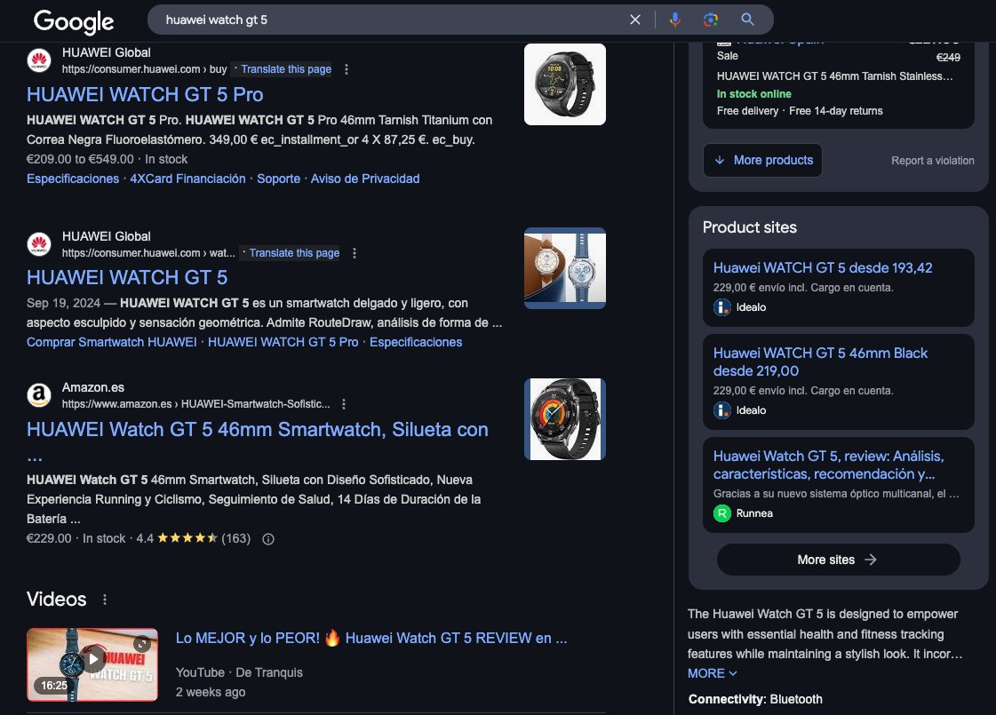Open Huawei WATCH GT 5 46mm Black desde 219,00
This screenshot has height=715, width=996.
[820, 362]
